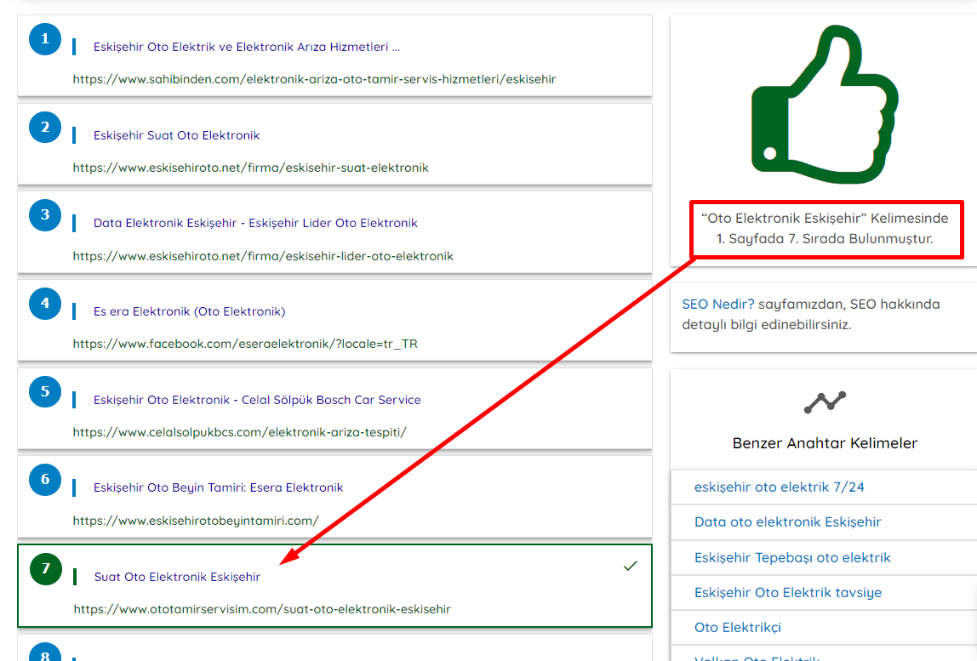Select keyword Oto Elektrikçi
Screen dimensions: 977x661
click(737, 627)
